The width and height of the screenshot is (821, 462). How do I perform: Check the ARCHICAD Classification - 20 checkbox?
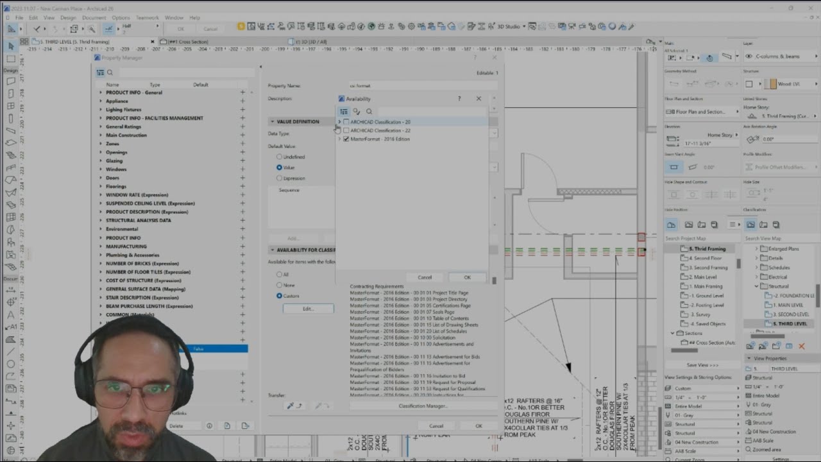[346, 122]
